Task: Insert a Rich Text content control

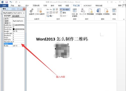Action: tap(48, 9)
